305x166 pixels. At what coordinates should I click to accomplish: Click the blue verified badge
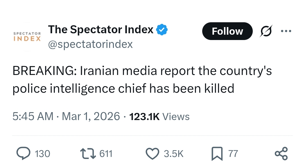coord(162,30)
